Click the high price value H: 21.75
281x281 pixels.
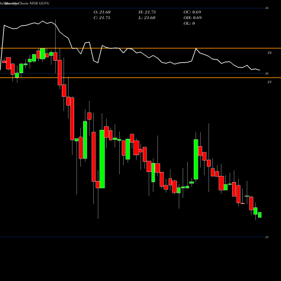(x=147, y=12)
